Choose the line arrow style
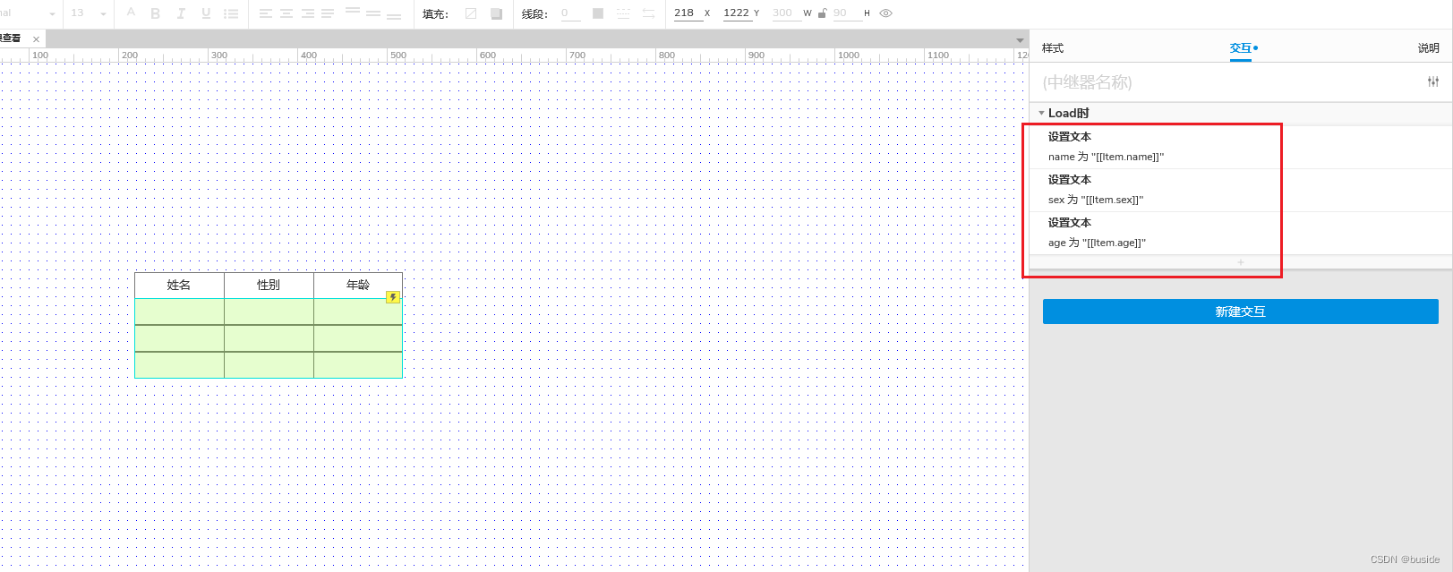 648,13
